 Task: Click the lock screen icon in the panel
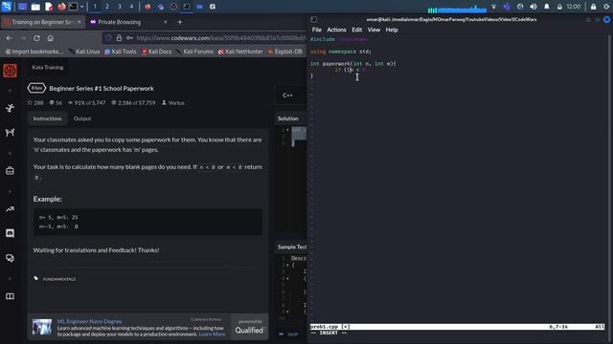[594, 7]
